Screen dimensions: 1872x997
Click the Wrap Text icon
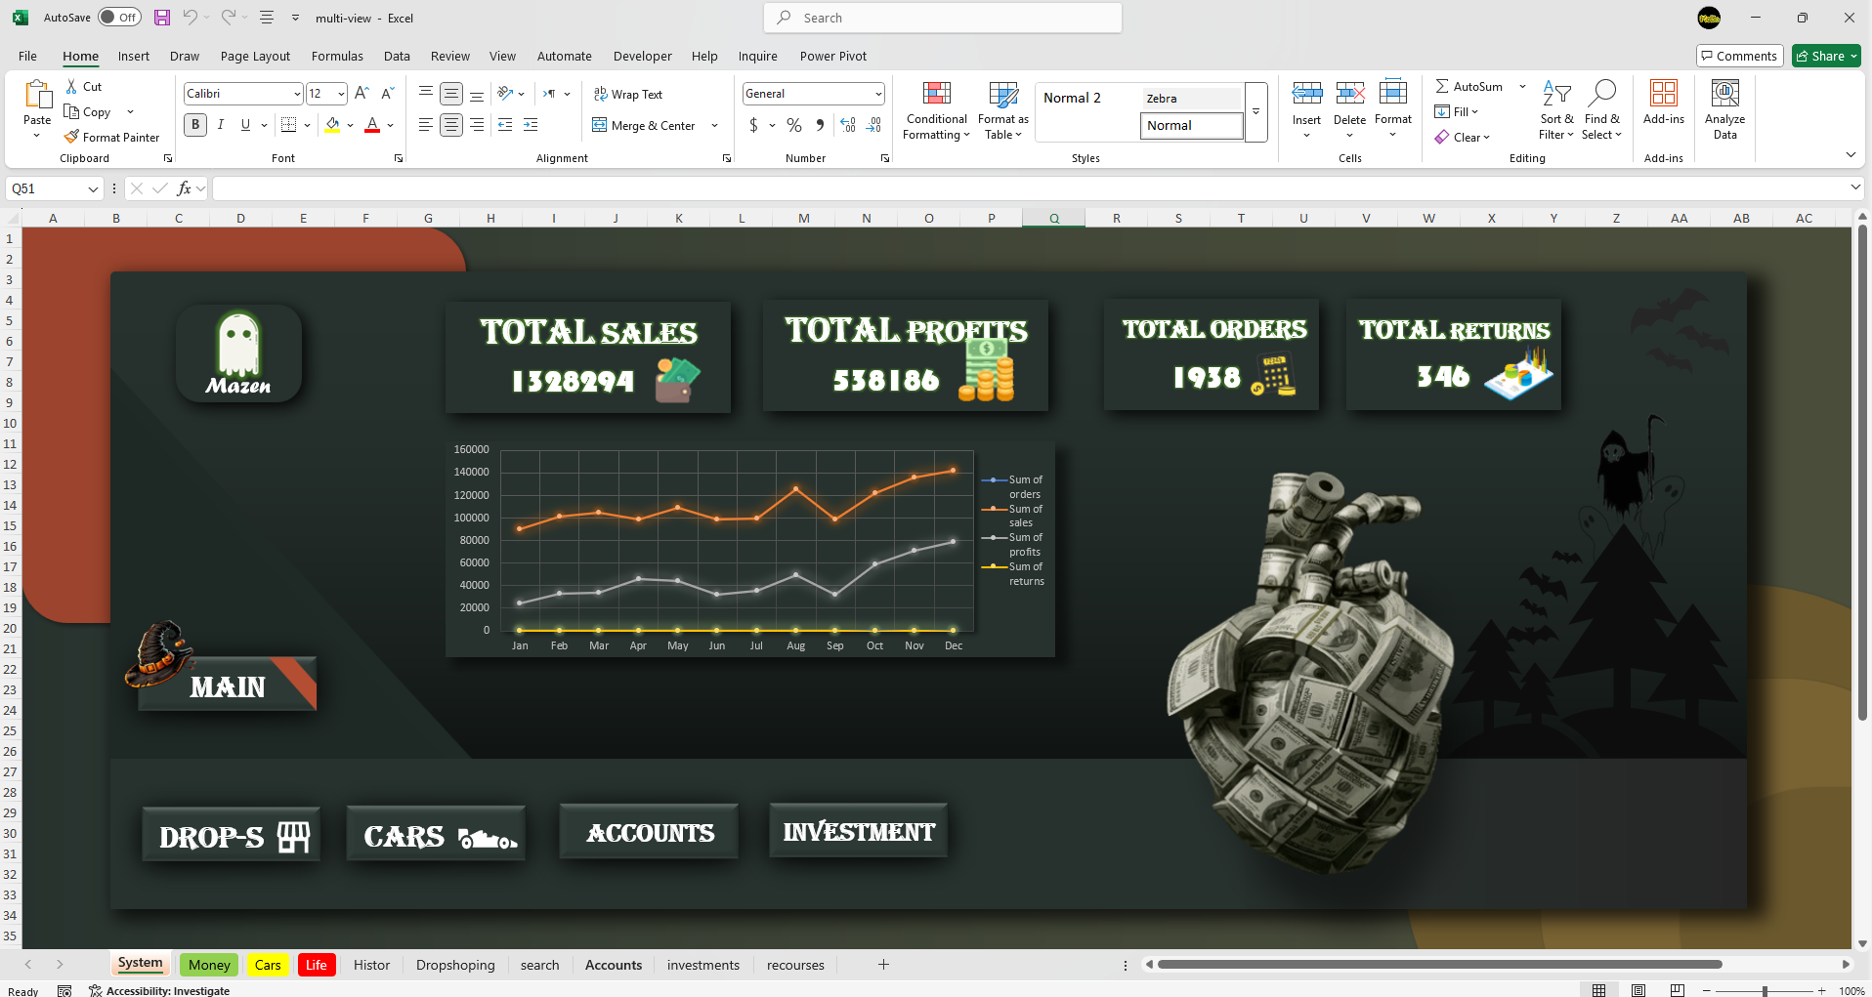pos(600,95)
